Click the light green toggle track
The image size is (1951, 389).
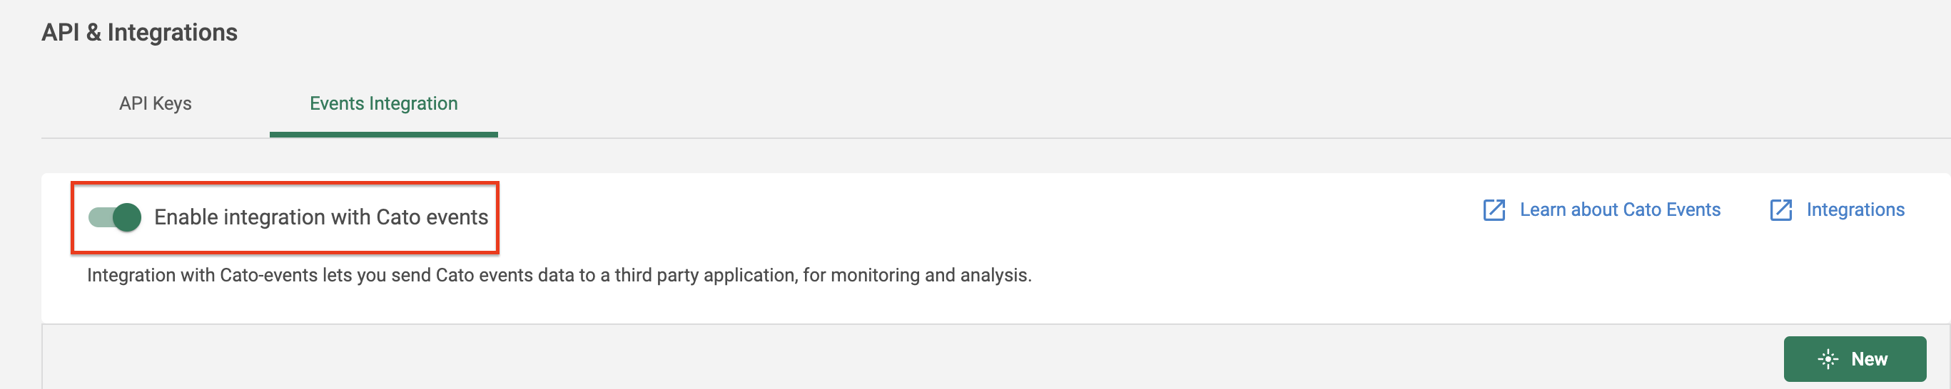coord(98,217)
